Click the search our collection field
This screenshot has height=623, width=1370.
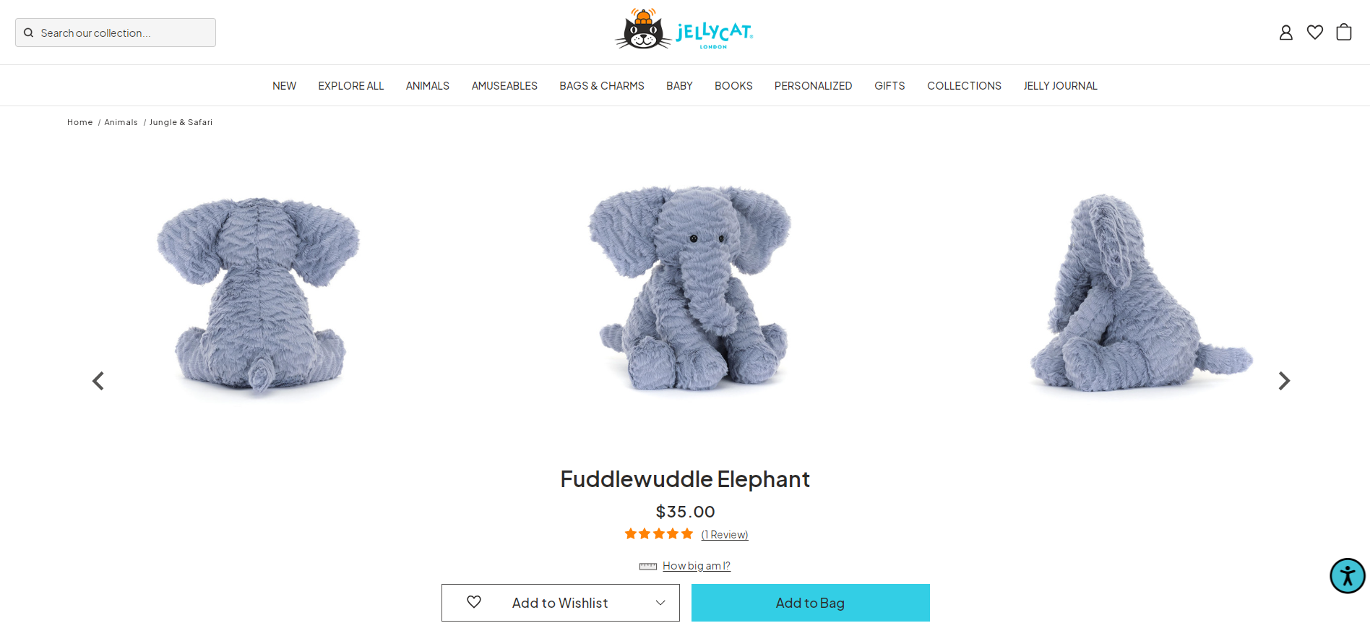point(116,33)
